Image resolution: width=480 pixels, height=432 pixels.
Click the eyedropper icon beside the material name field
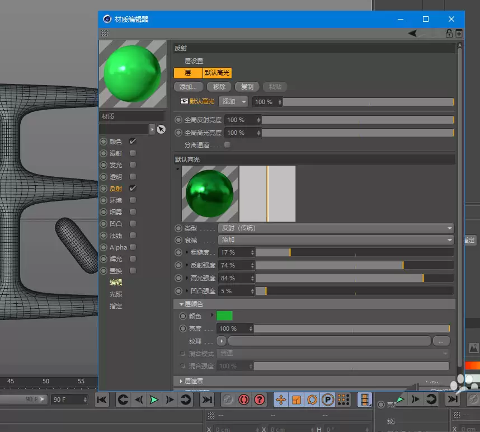(161, 129)
